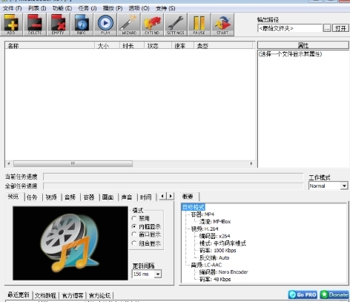This screenshot has height=302, width=350.
Task: Switch to the 画面 tab
Action: pos(108,197)
